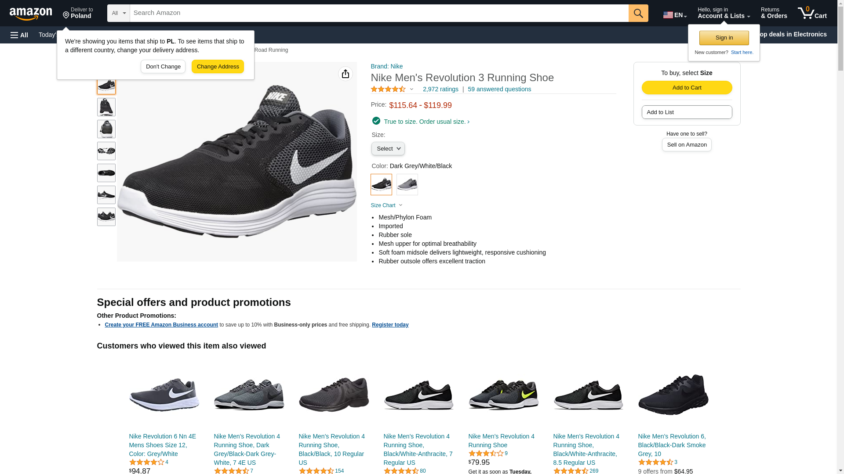
Task: Click into the Search Amazon field
Action: [379, 13]
